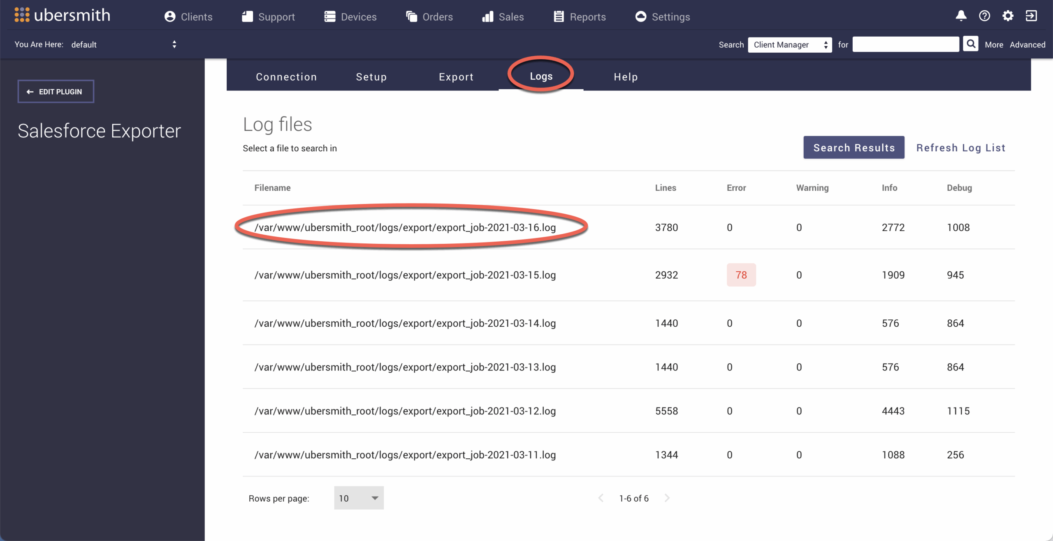
Task: Click the 4443 info value
Action: coord(893,411)
